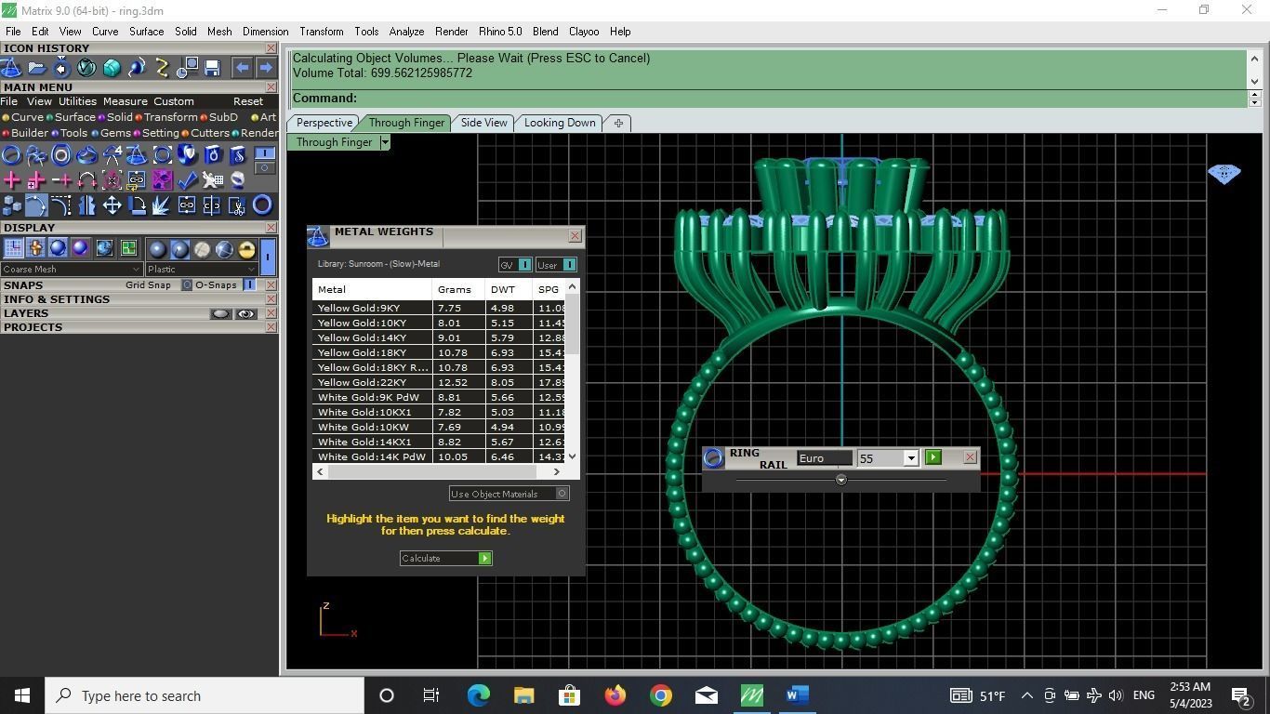Toggle the tall blue display switch

(268, 256)
